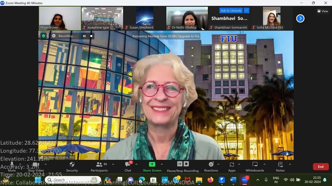Switch to Microsoft Word on the taskbar
Image resolution: width=332 pixels, height=186 pixels.
click(233, 180)
